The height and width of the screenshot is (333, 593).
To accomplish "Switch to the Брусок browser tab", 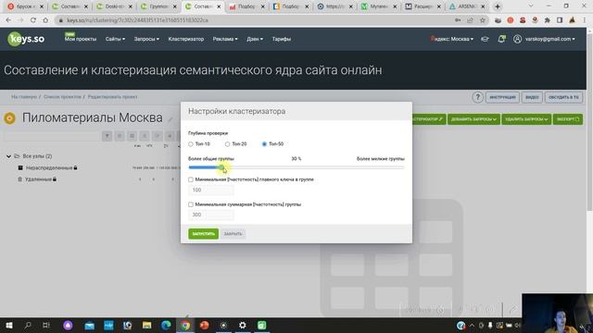I will coord(25,6).
